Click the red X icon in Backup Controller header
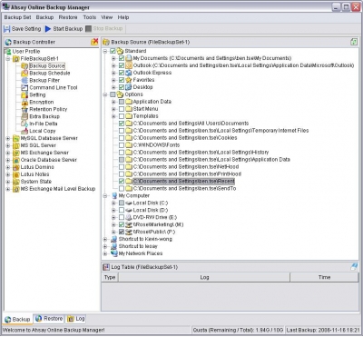The width and height of the screenshot is (363, 337). coord(94,42)
